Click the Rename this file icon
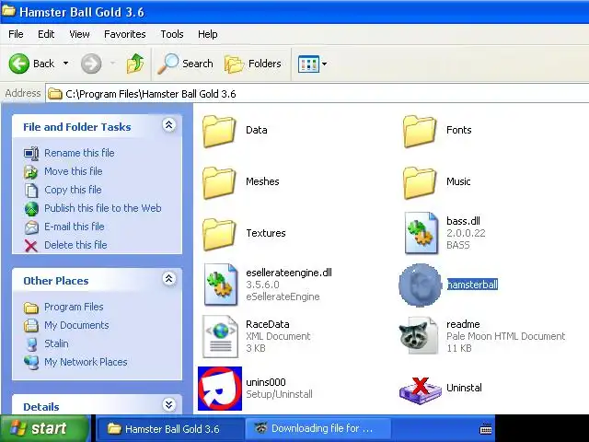The height and width of the screenshot is (442, 589). click(31, 153)
